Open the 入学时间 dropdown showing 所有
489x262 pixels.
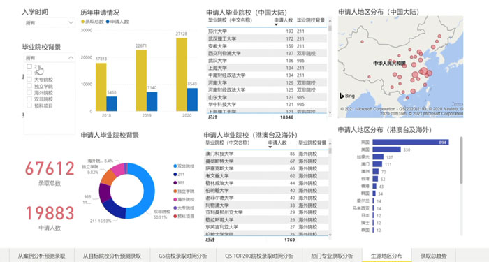(x=50, y=23)
